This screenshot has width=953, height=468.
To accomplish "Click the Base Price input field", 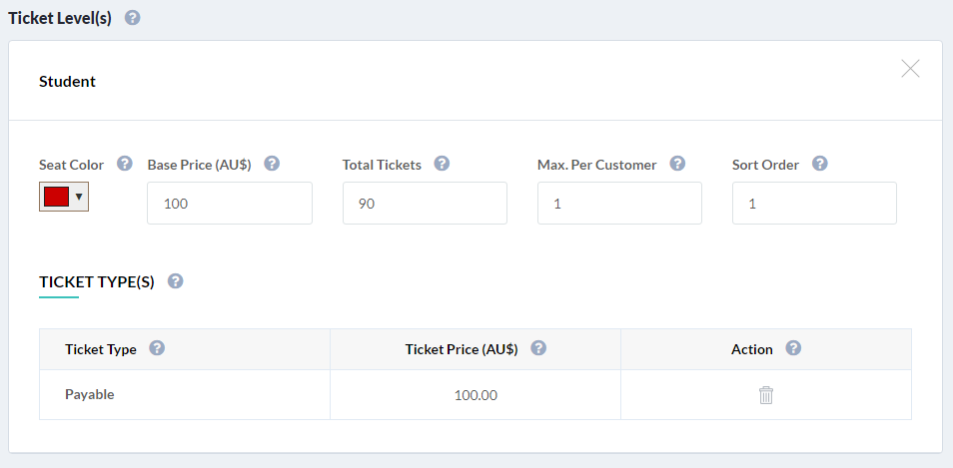I will point(230,204).
